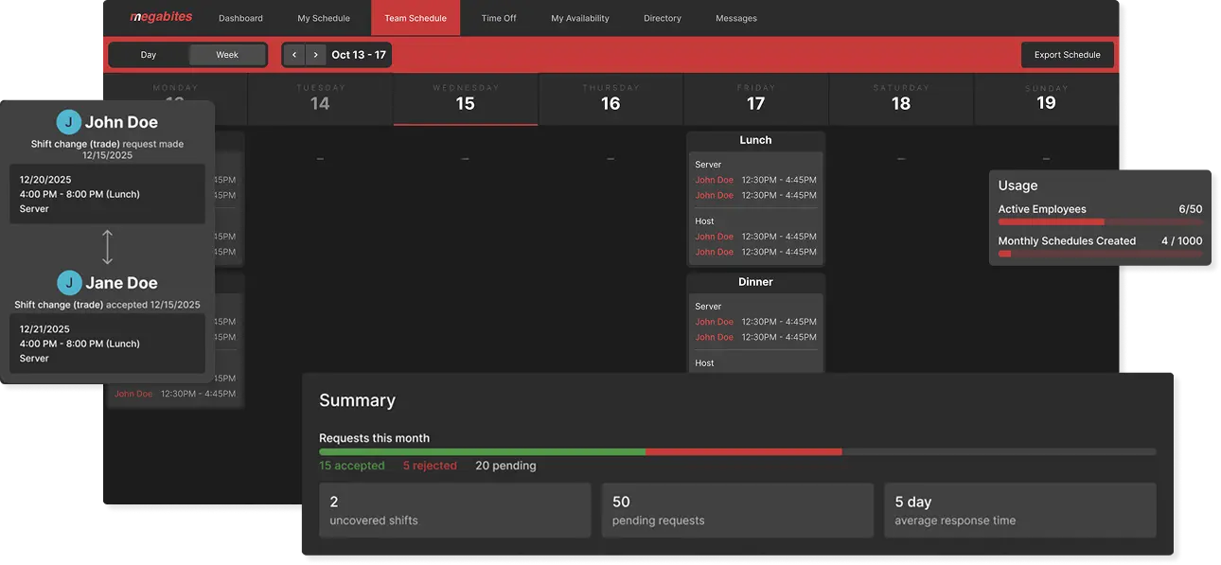Click the 20 pending label
The height and width of the screenshot is (565, 1221).
pos(505,466)
